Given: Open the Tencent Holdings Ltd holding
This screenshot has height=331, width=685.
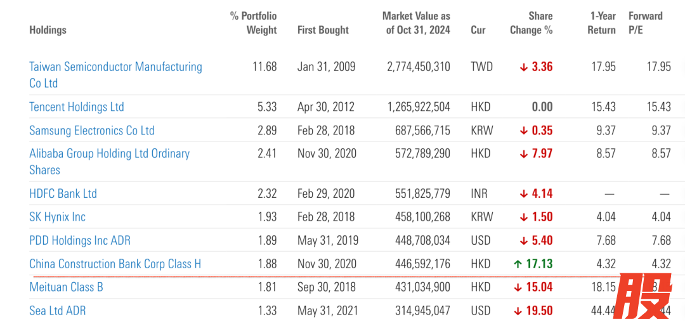Looking at the screenshot, I should (77, 107).
